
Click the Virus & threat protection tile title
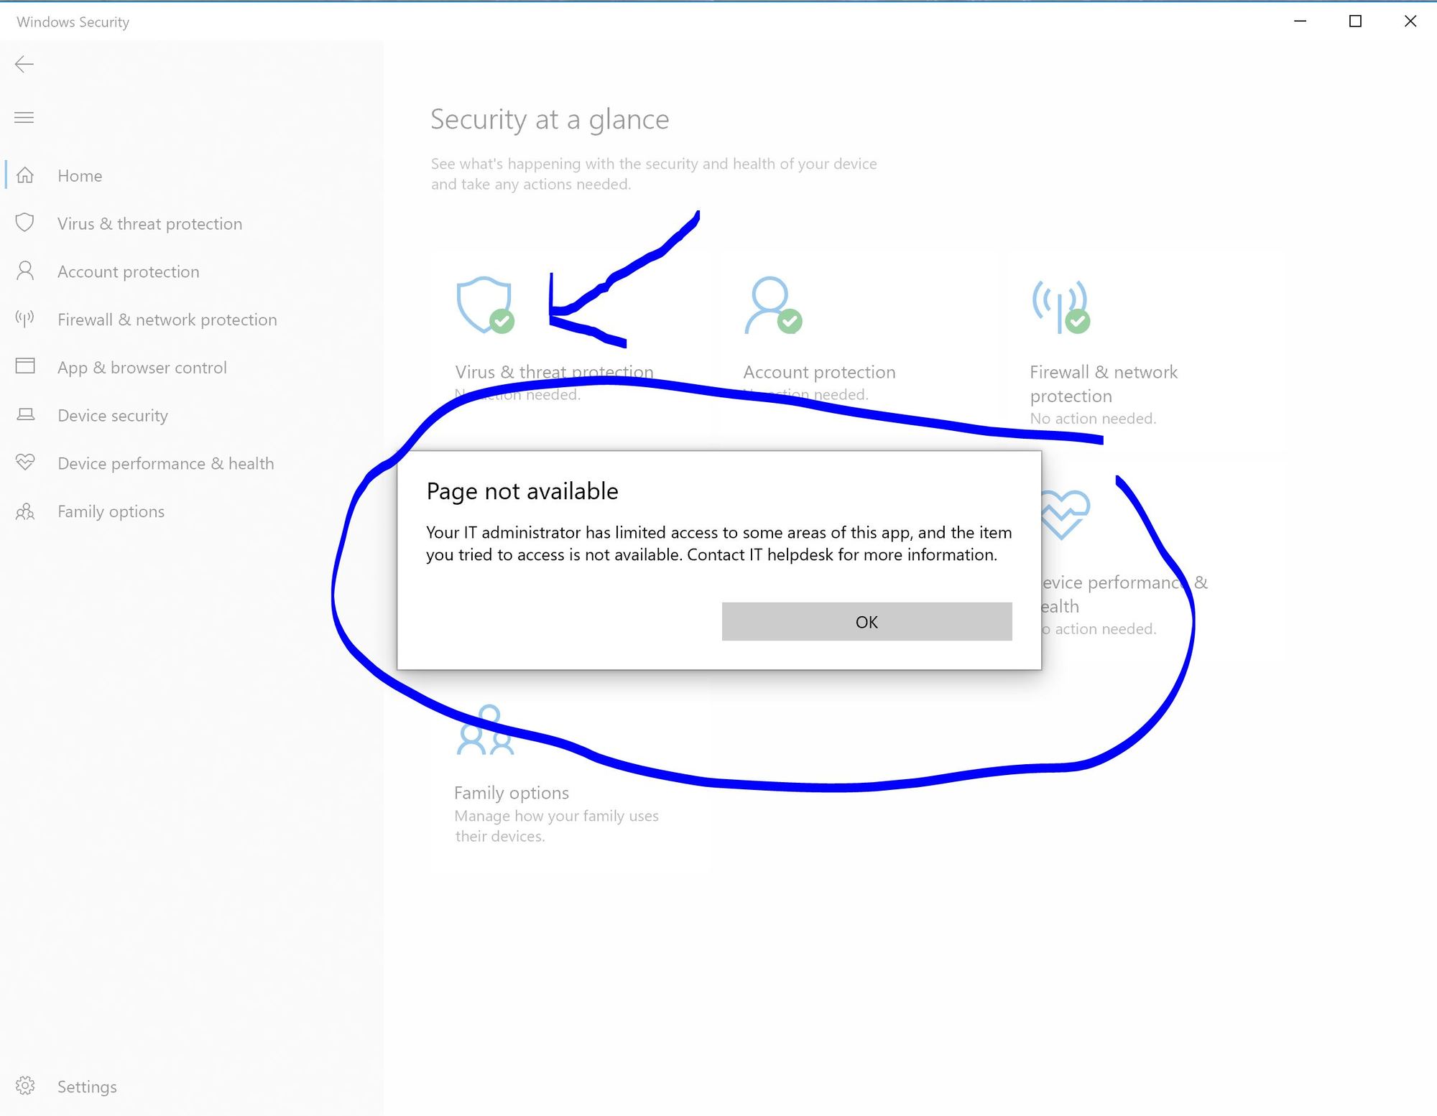click(x=554, y=372)
